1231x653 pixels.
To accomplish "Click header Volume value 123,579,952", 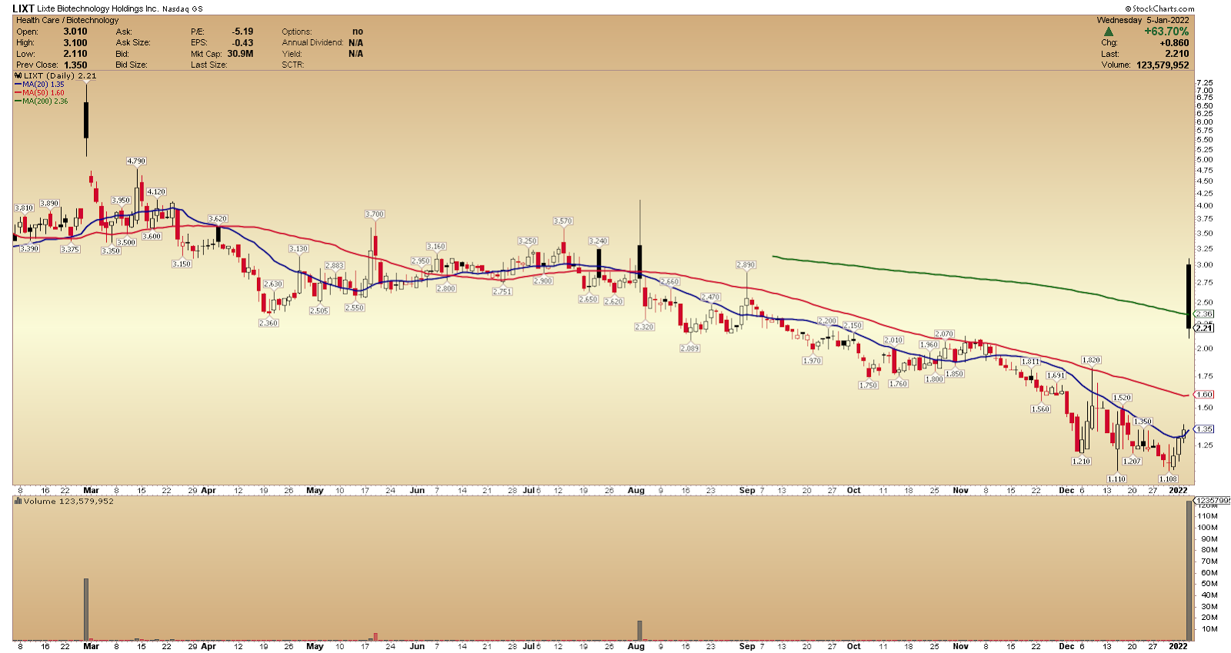I will coord(1163,65).
